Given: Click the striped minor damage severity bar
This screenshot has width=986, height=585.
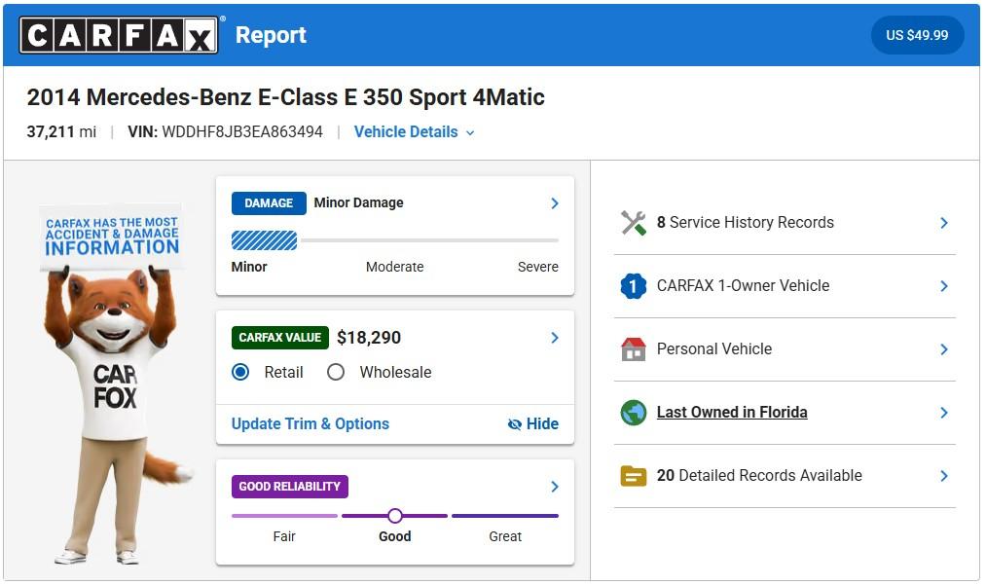Looking at the screenshot, I should [x=264, y=240].
